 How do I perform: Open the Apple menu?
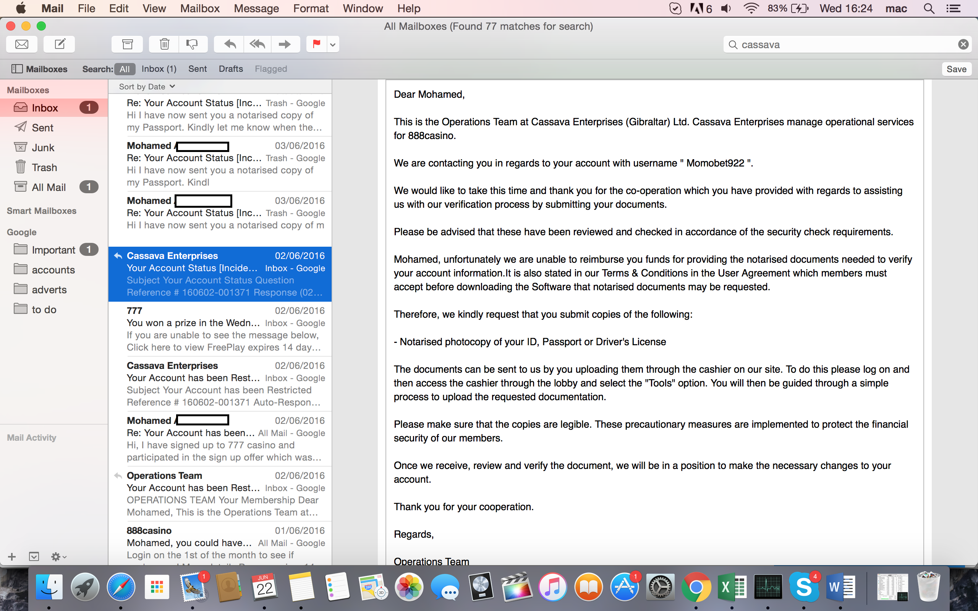click(x=21, y=8)
